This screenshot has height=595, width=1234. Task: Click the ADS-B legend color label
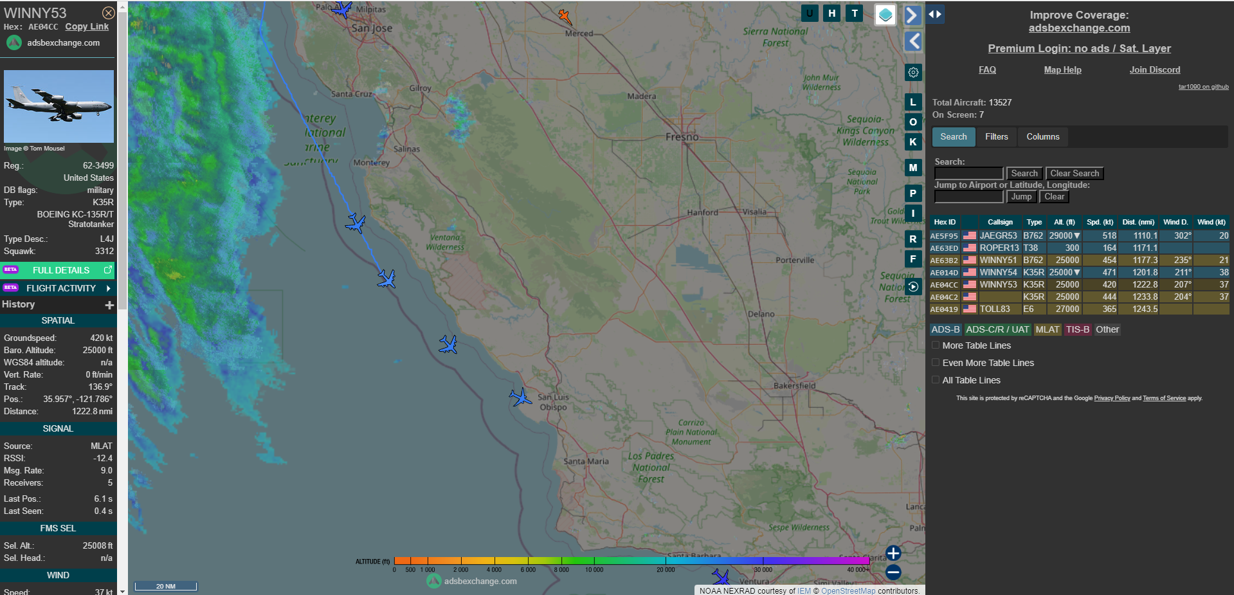click(945, 329)
